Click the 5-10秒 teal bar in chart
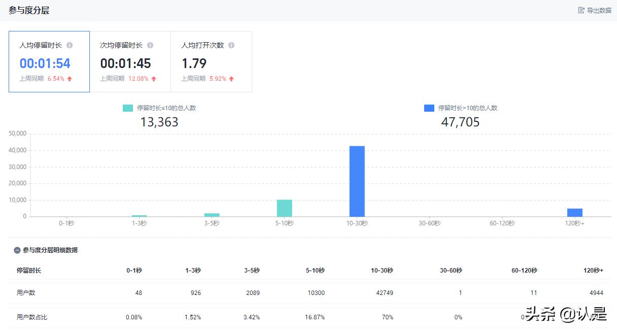 [x=284, y=208]
